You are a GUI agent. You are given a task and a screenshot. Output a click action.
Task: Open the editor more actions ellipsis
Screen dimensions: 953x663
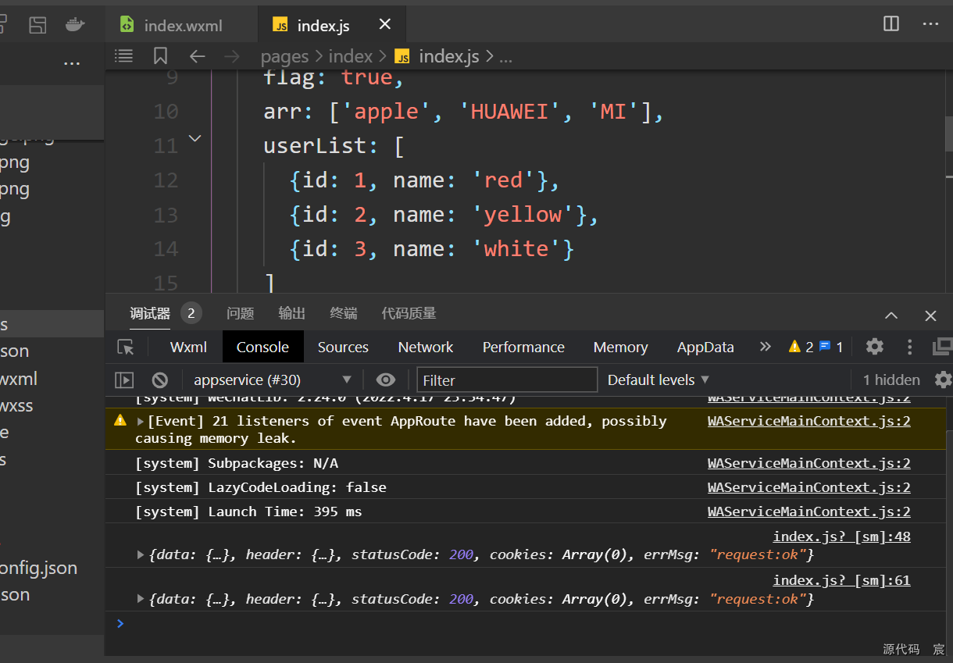point(930,24)
